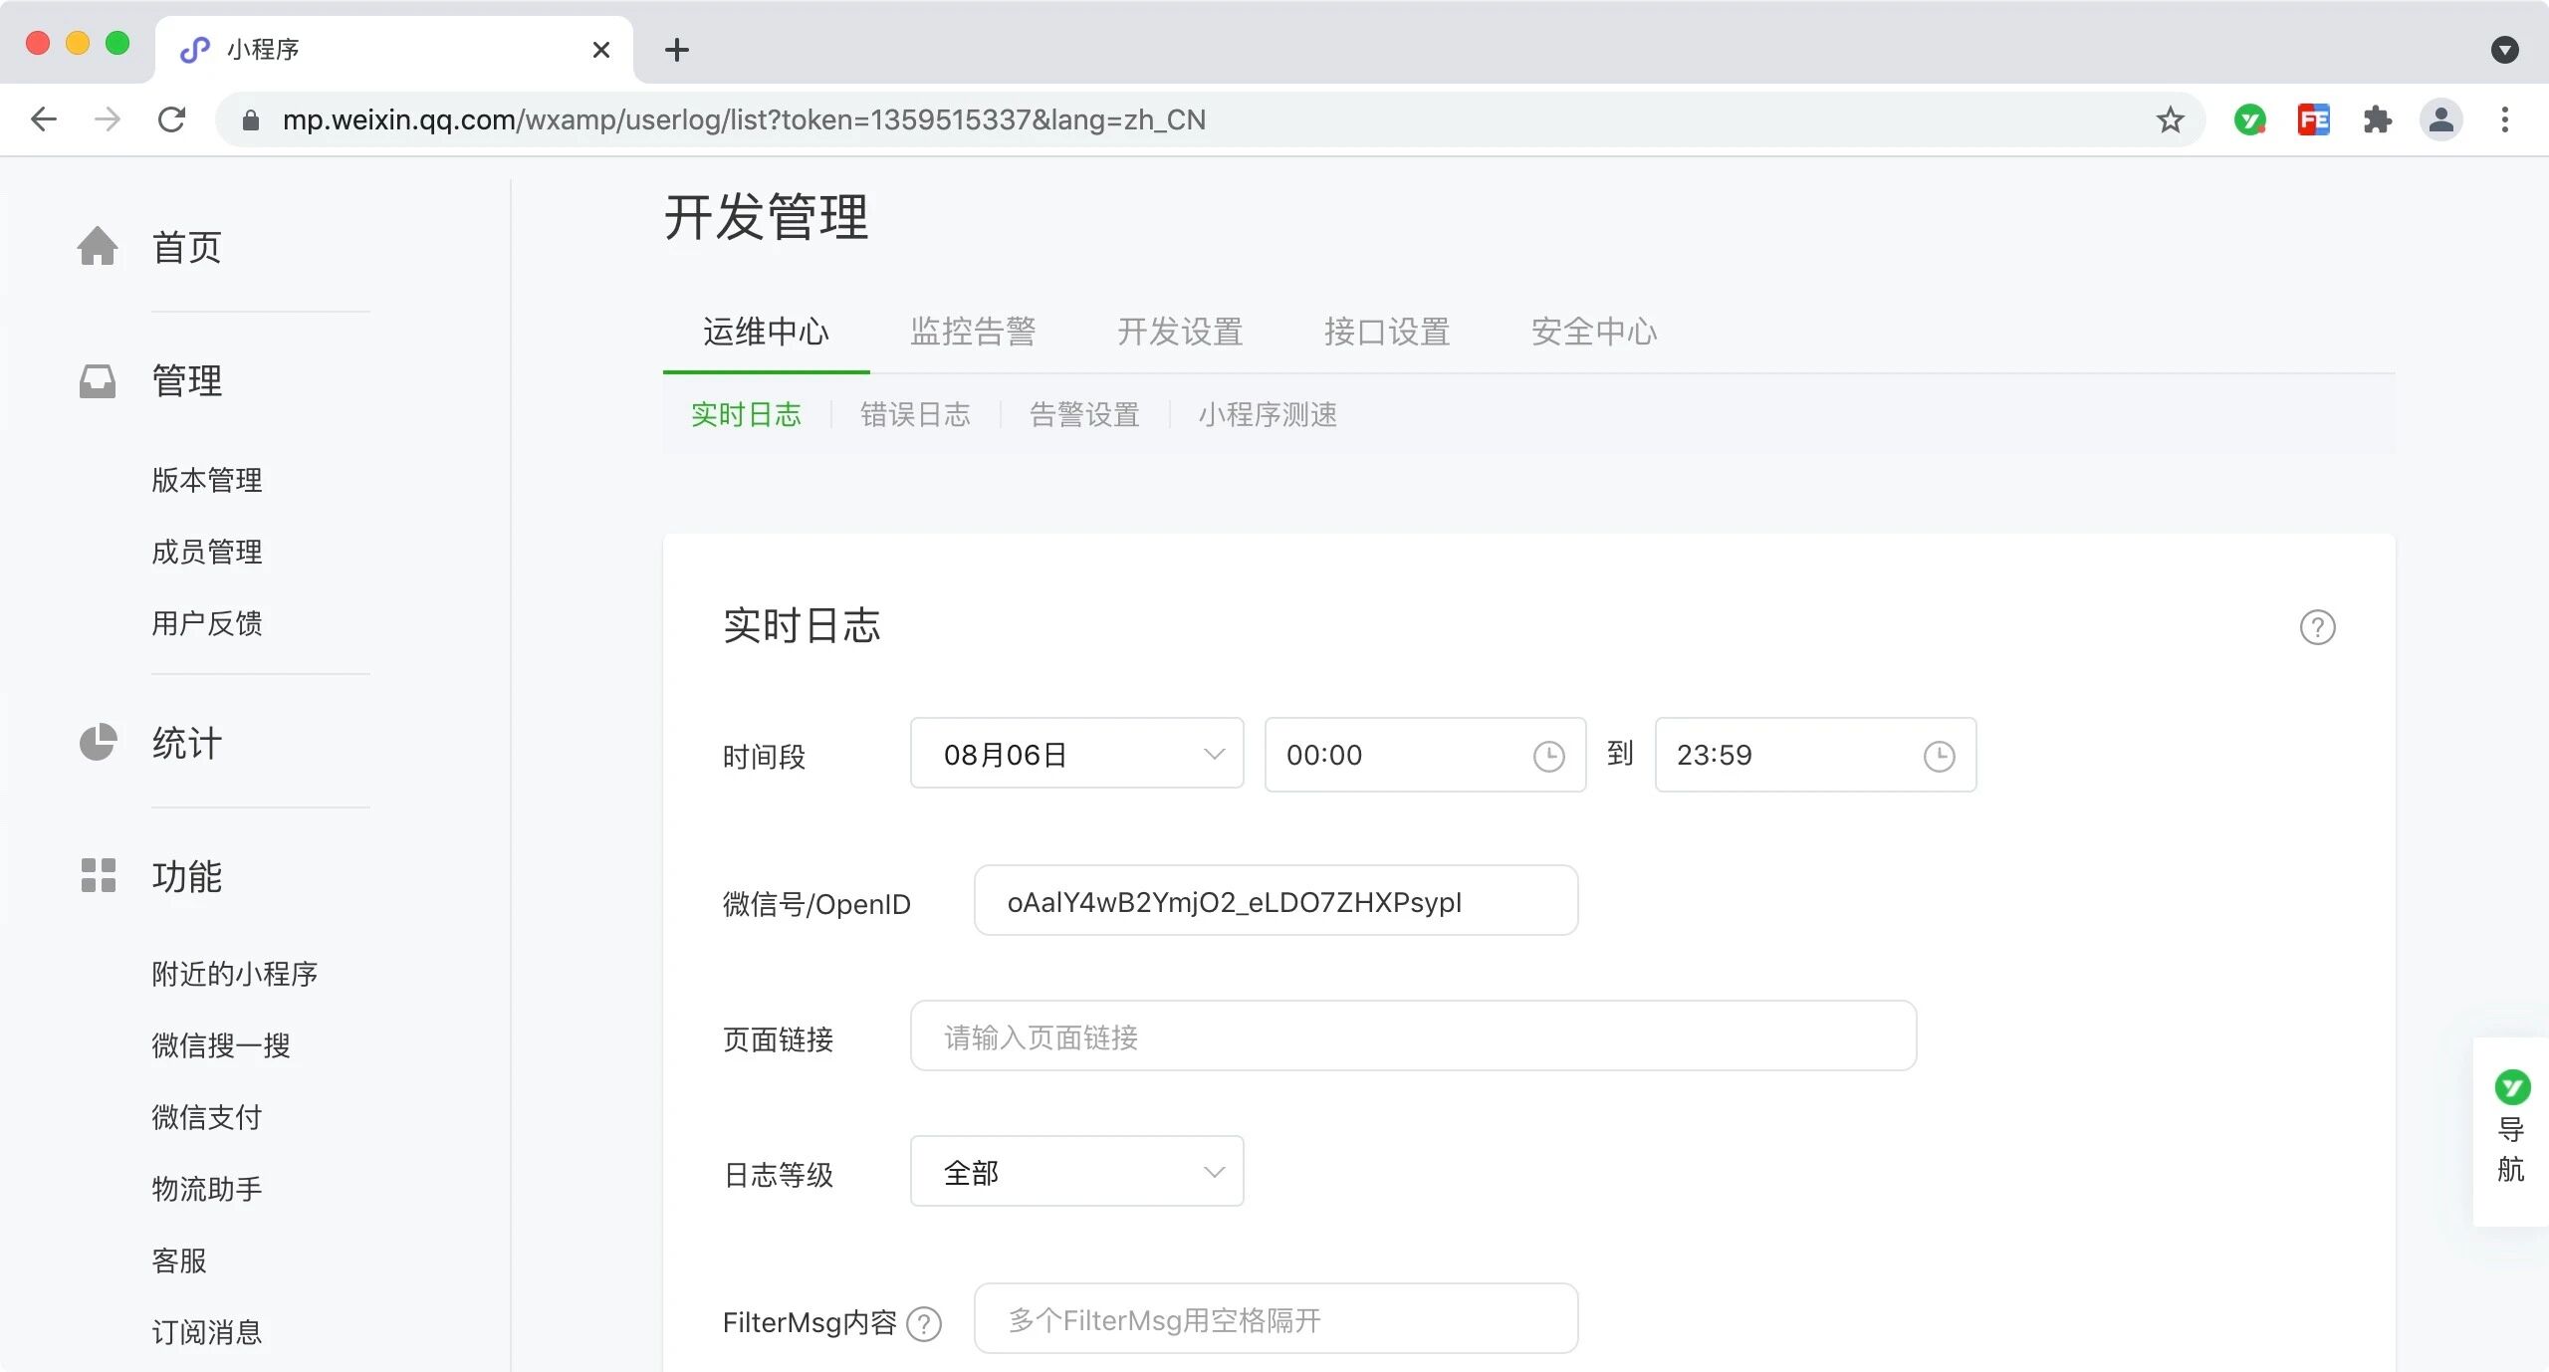Expand the 08月06日 date dropdown
The image size is (2549, 1372).
pyautogui.click(x=1076, y=755)
